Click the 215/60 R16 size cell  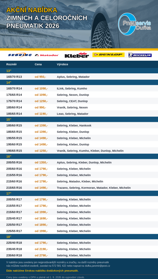coord(14,182)
